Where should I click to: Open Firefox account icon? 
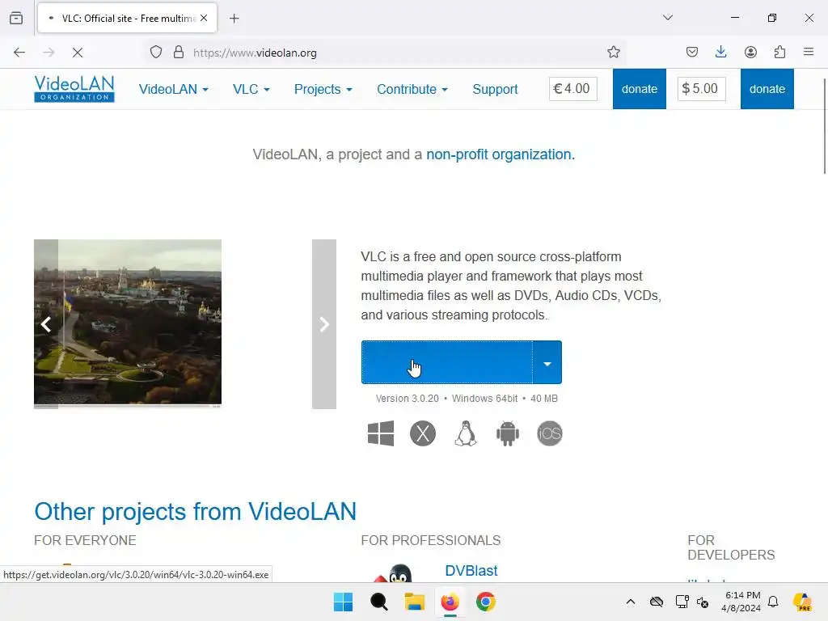coord(750,52)
